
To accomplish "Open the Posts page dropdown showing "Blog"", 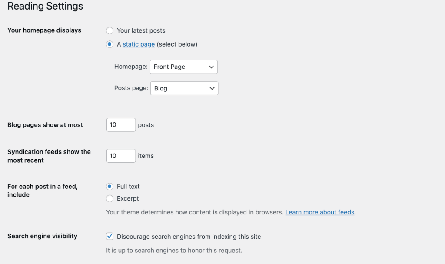I will pyautogui.click(x=184, y=88).
